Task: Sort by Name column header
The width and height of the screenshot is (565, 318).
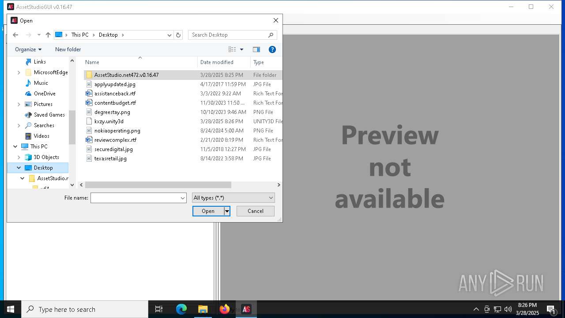Action: 140,62
